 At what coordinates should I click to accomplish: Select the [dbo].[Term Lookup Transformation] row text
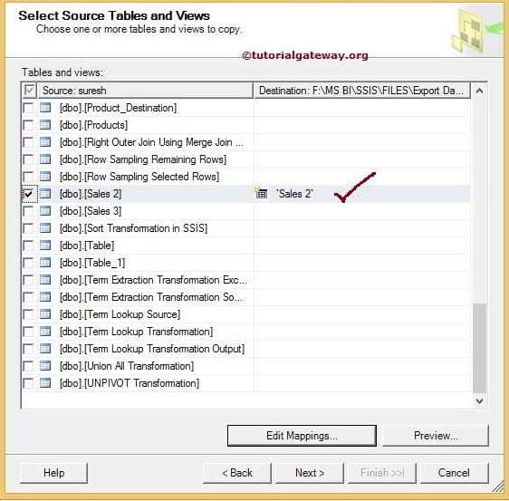point(136,332)
